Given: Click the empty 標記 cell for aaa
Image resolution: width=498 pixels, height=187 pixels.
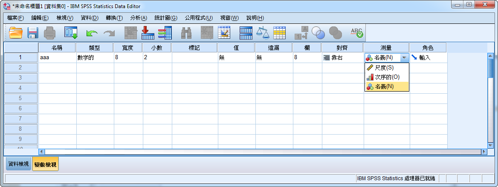Looking at the screenshot, I should point(195,58).
